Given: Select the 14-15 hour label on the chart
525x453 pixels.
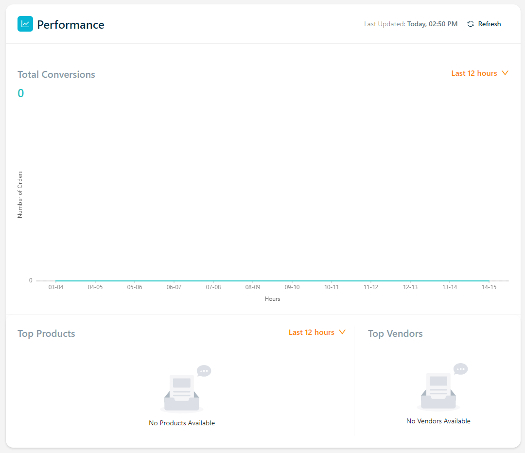Looking at the screenshot, I should (x=489, y=287).
